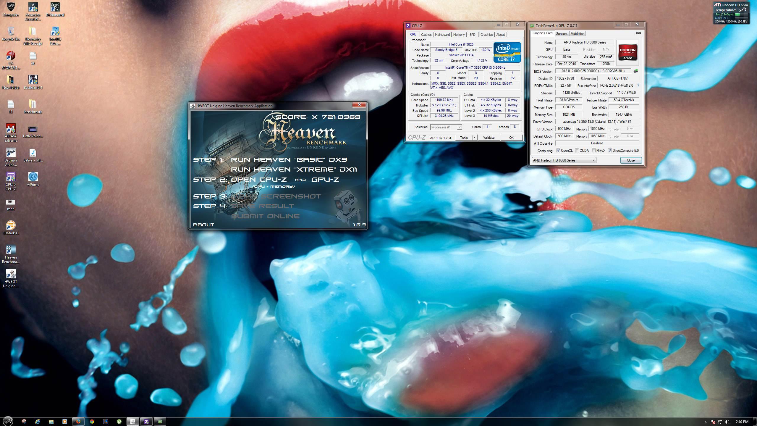Click the Radeon Graphics logo in GPU-Z
The width and height of the screenshot is (757, 426).
click(x=627, y=53)
